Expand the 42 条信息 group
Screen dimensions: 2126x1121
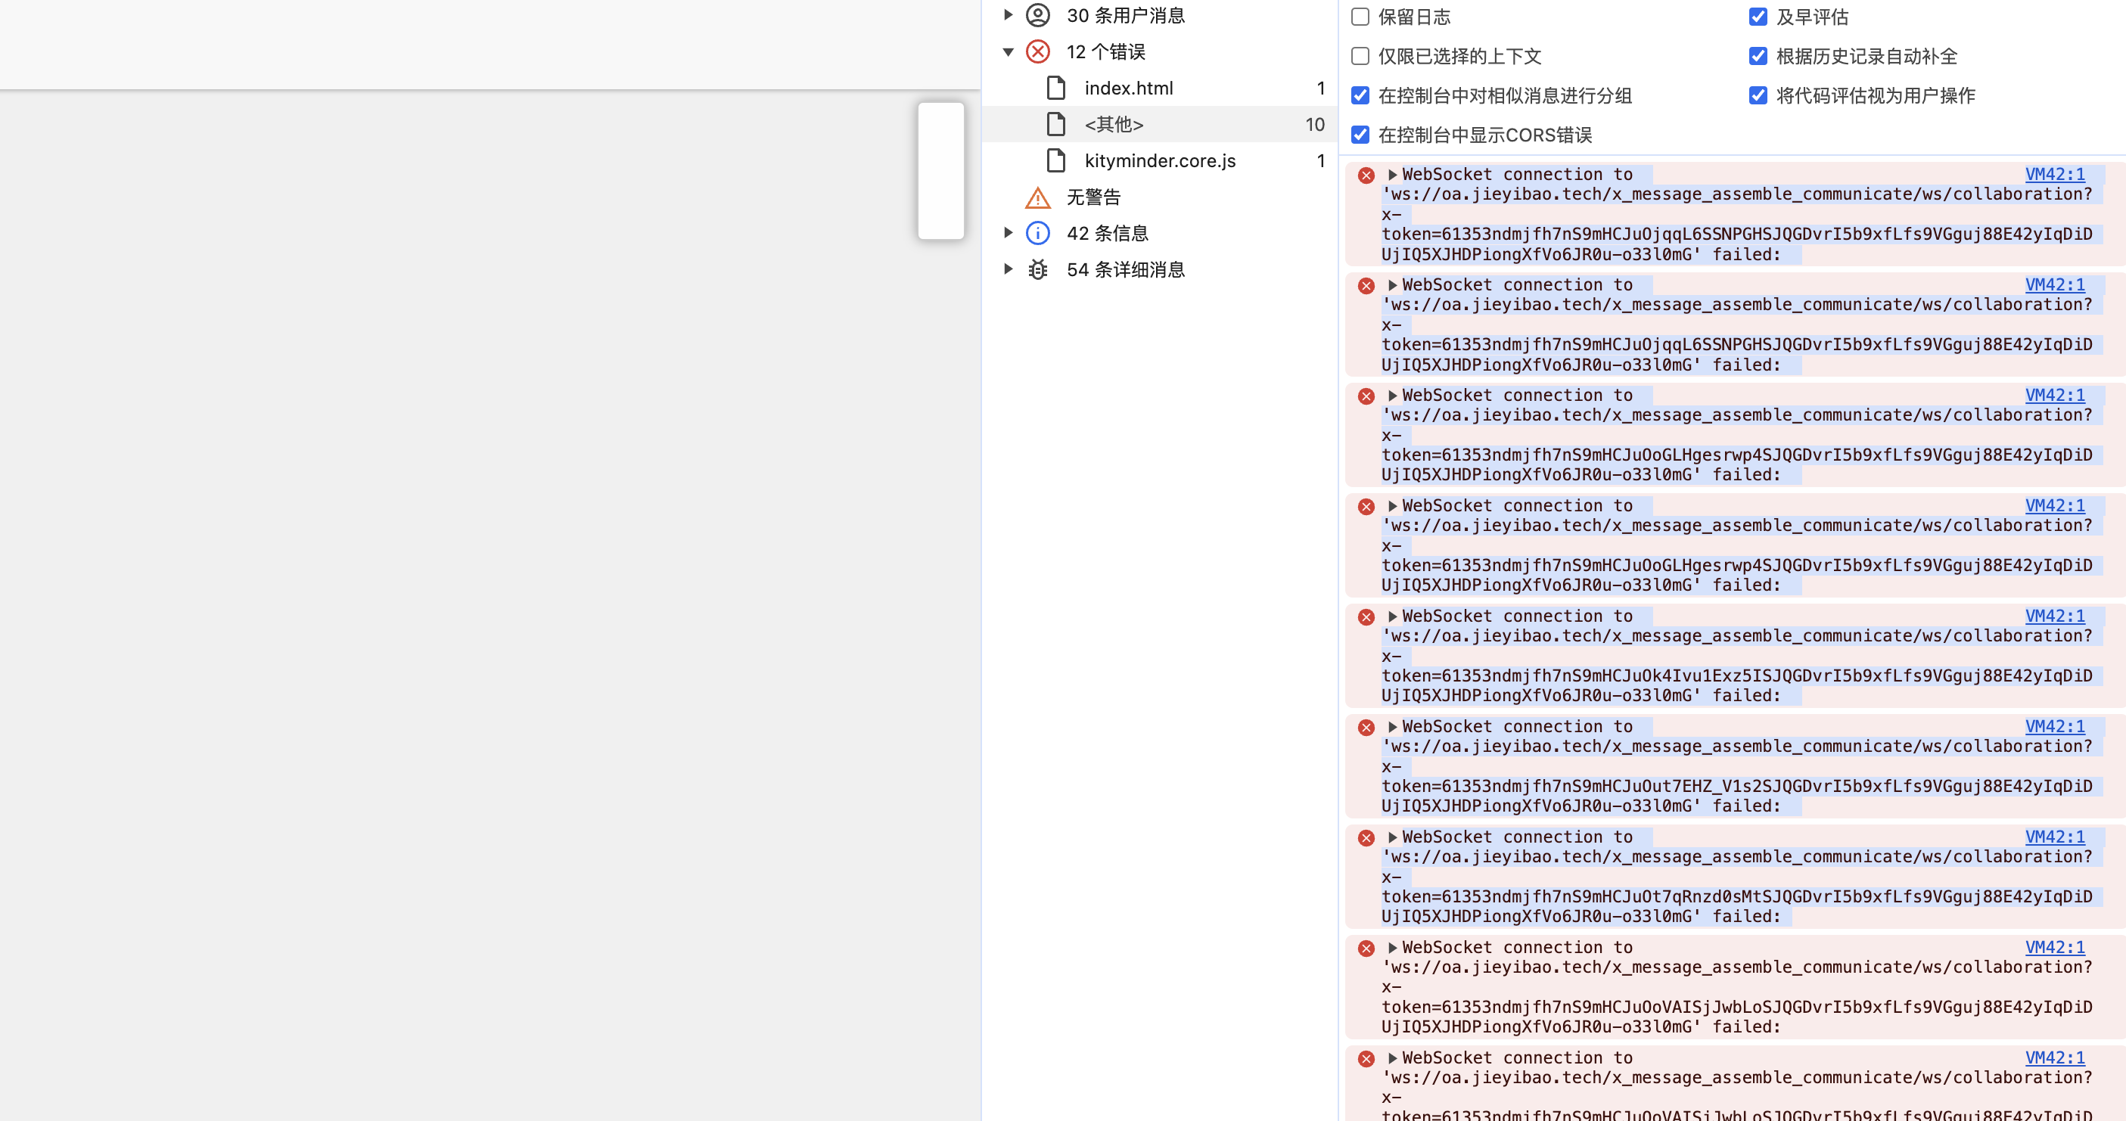tap(1008, 234)
